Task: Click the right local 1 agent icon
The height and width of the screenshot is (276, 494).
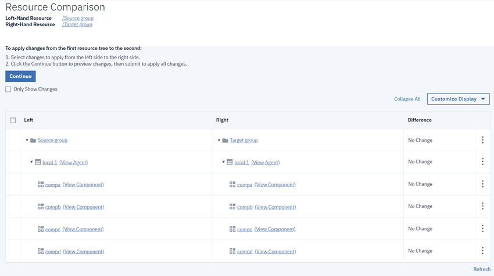Action: [230, 162]
